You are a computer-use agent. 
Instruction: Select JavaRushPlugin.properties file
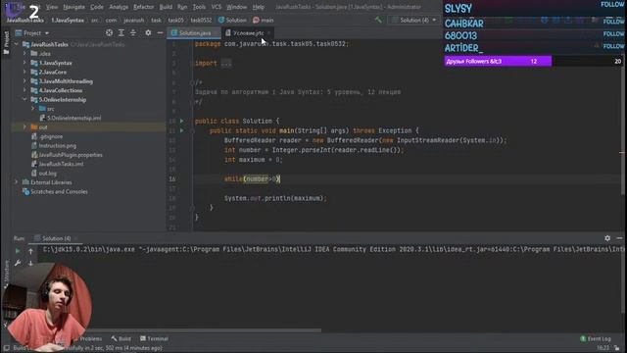point(67,155)
